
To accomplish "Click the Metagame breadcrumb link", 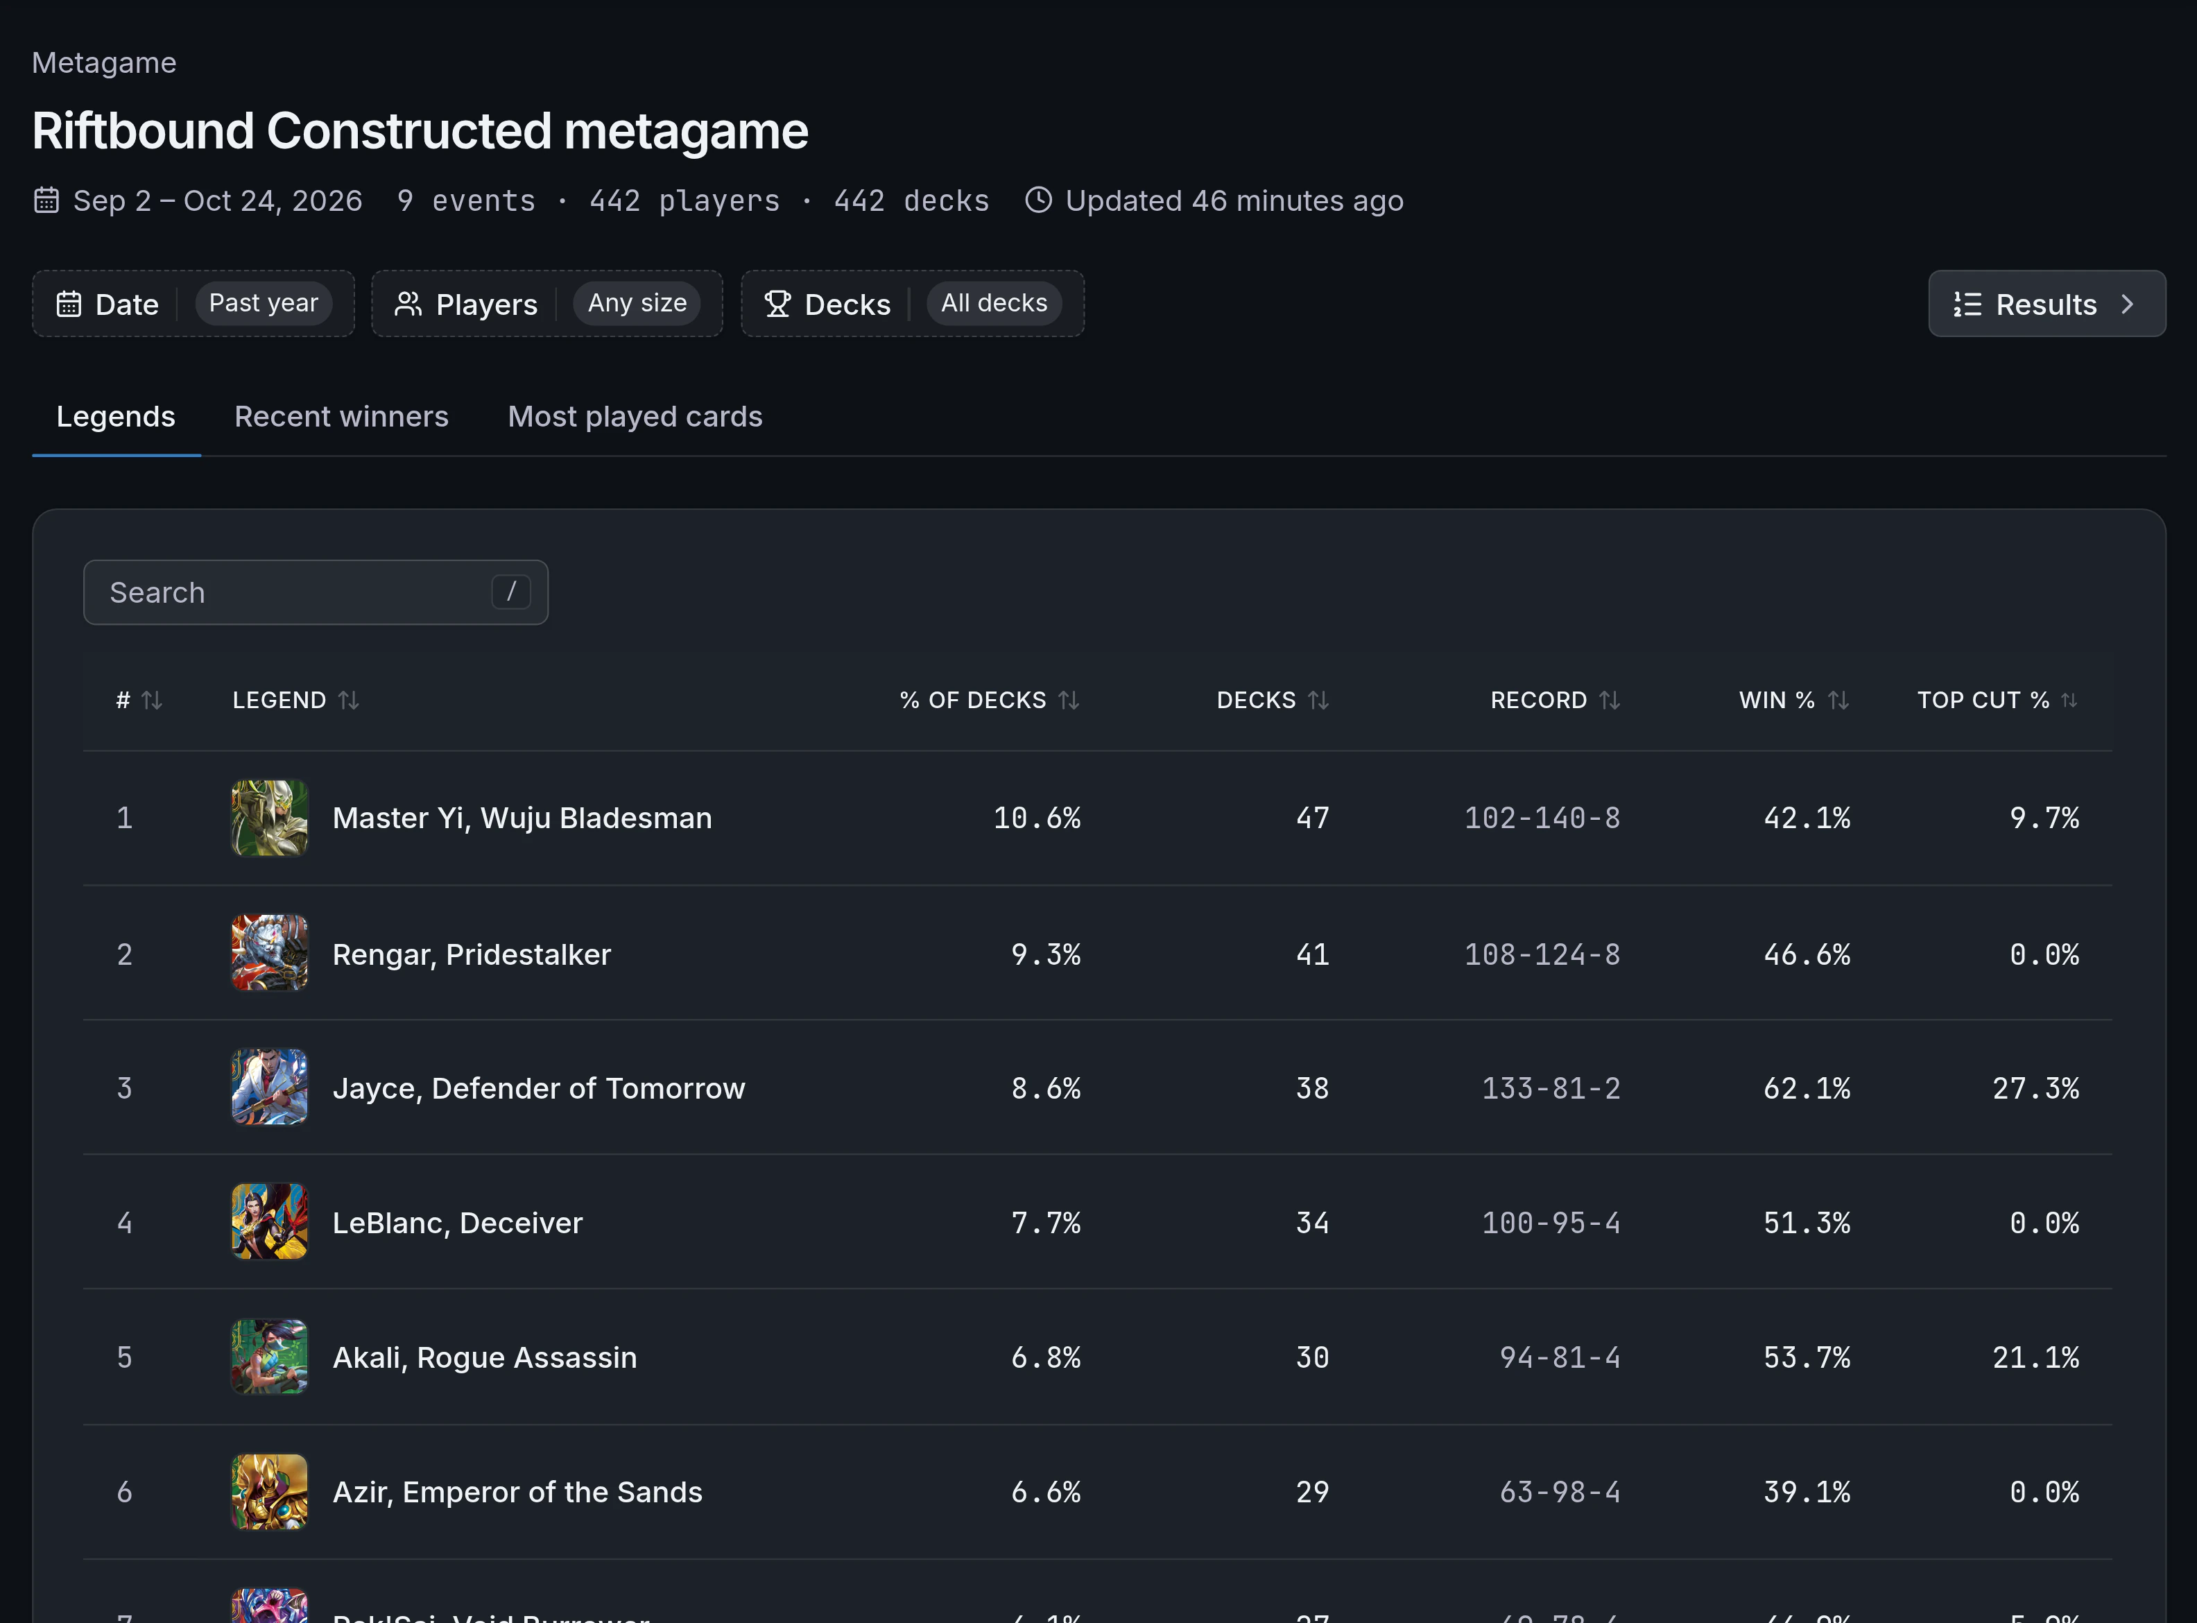I will point(104,63).
